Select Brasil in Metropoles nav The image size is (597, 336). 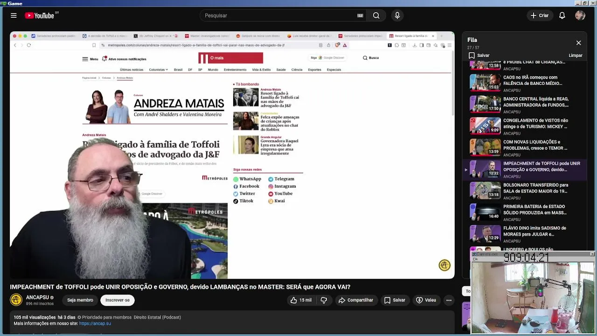click(178, 70)
